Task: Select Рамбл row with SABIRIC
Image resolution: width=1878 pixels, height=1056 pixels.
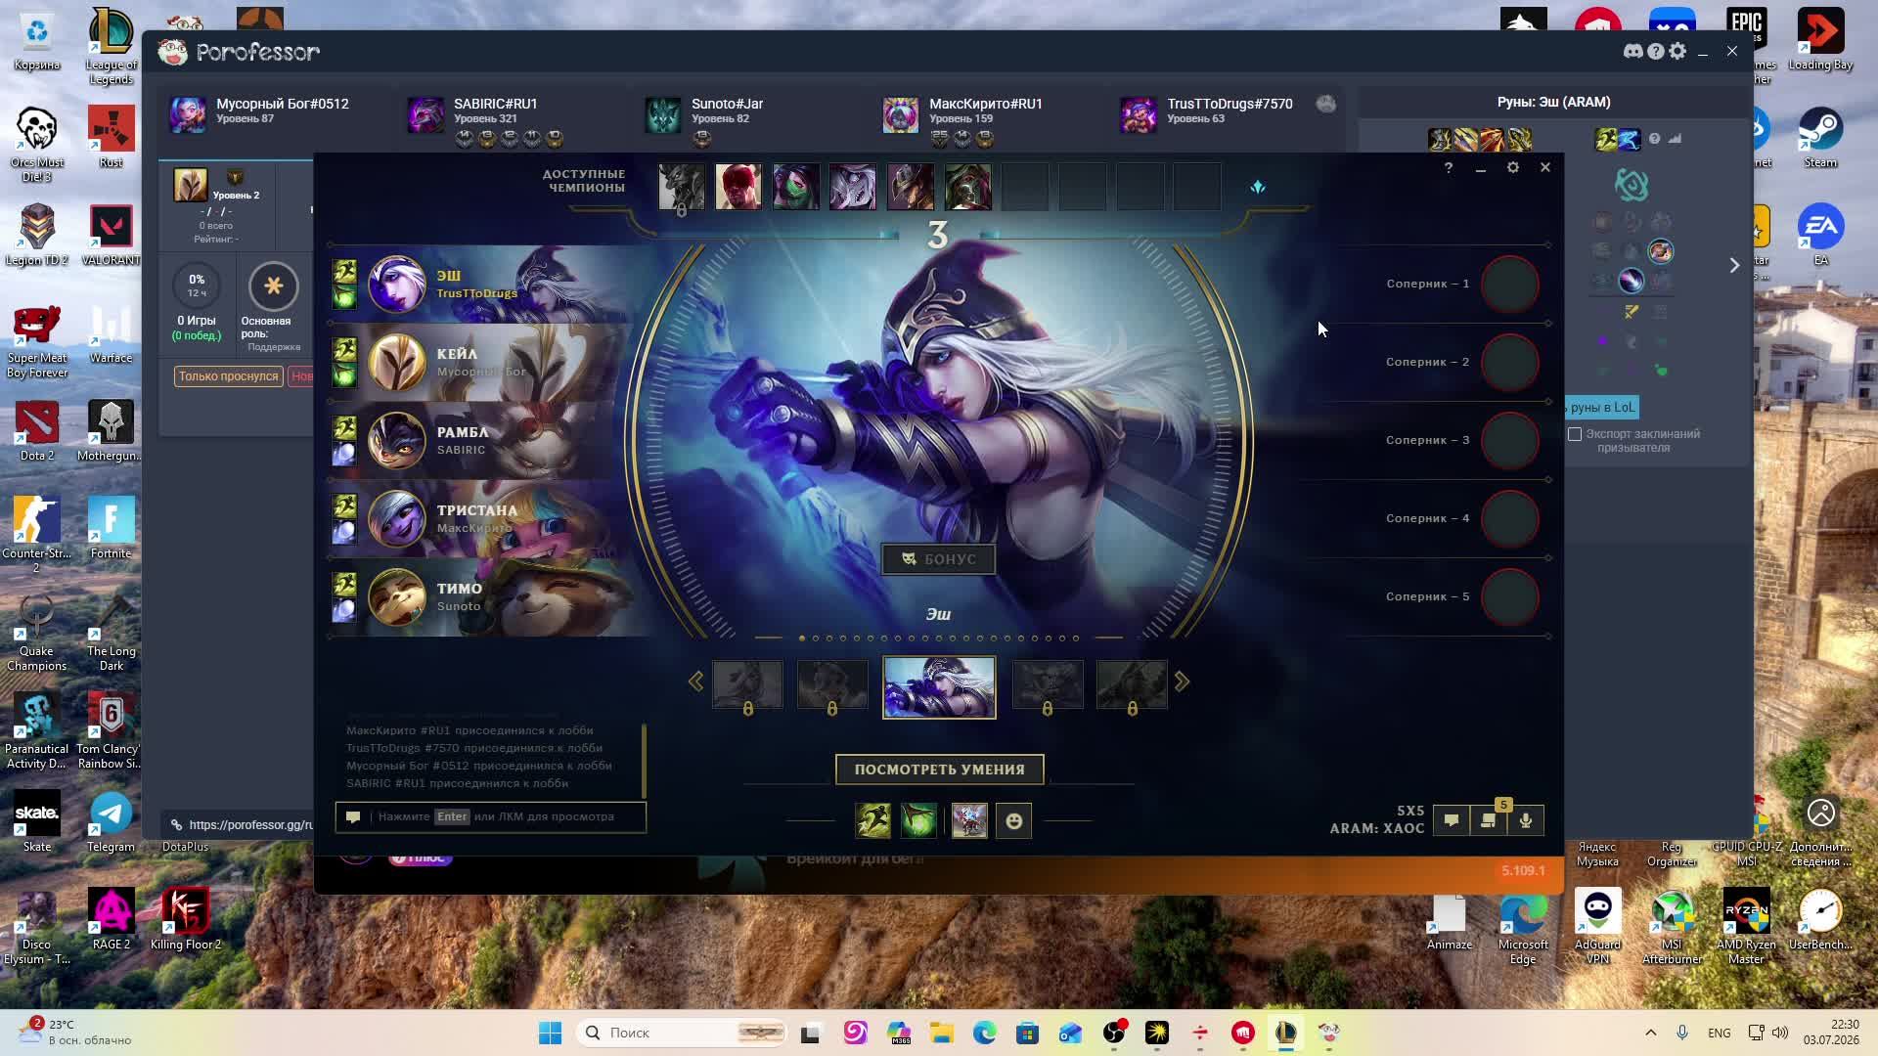Action: point(484,441)
